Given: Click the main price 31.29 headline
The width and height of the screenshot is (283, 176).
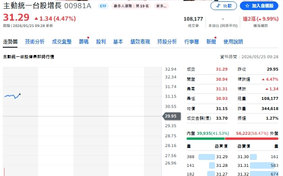Looking at the screenshot, I should click(16, 17).
